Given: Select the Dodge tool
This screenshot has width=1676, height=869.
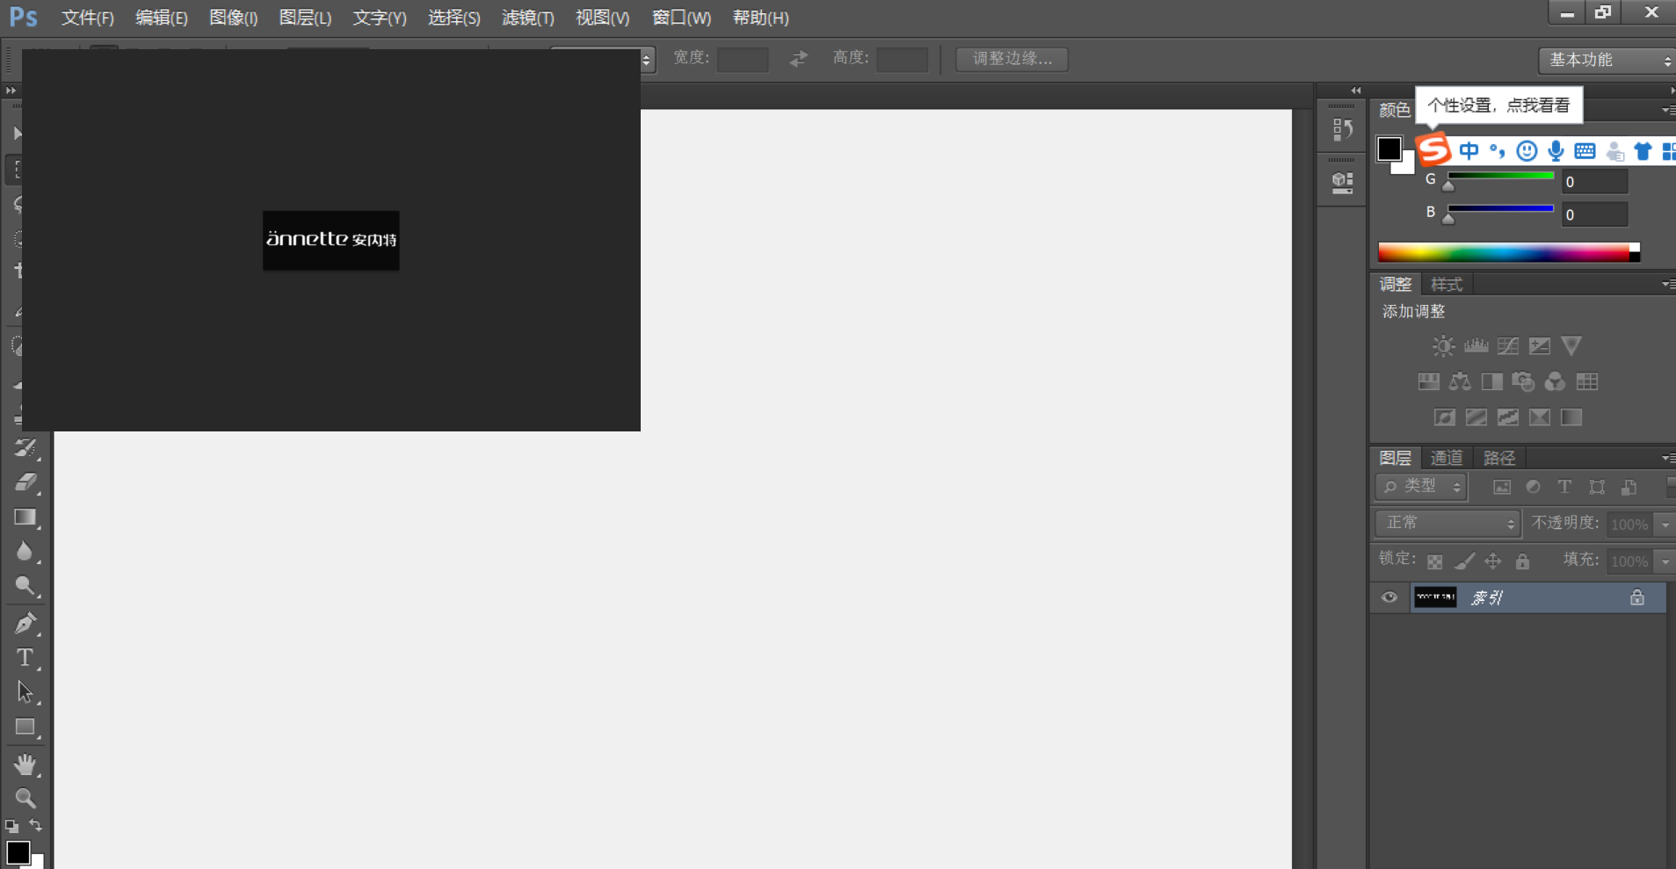Looking at the screenshot, I should pyautogui.click(x=25, y=586).
